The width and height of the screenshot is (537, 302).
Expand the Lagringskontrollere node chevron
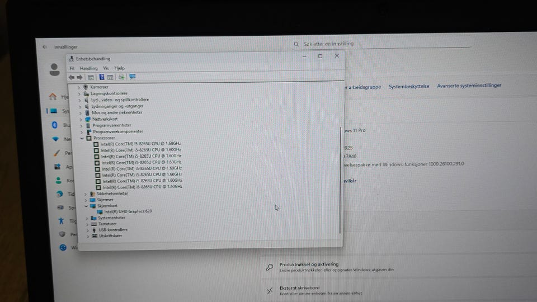(79, 94)
